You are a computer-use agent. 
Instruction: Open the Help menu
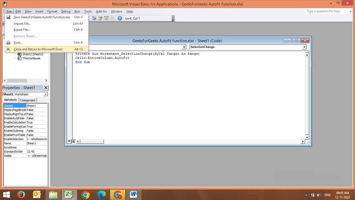(x=130, y=11)
